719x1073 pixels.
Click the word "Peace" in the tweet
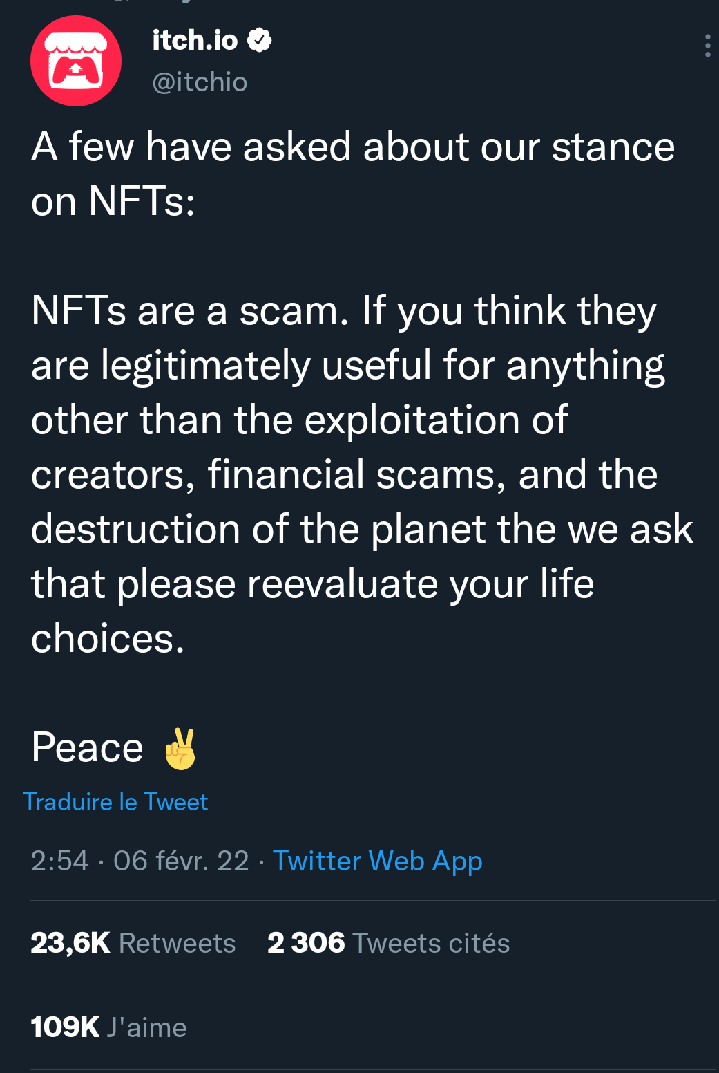(87, 748)
